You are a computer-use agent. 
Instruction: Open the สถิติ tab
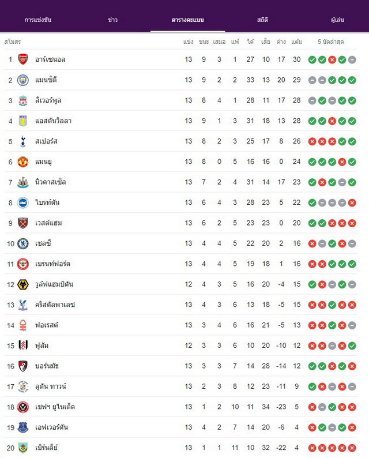[262, 20]
